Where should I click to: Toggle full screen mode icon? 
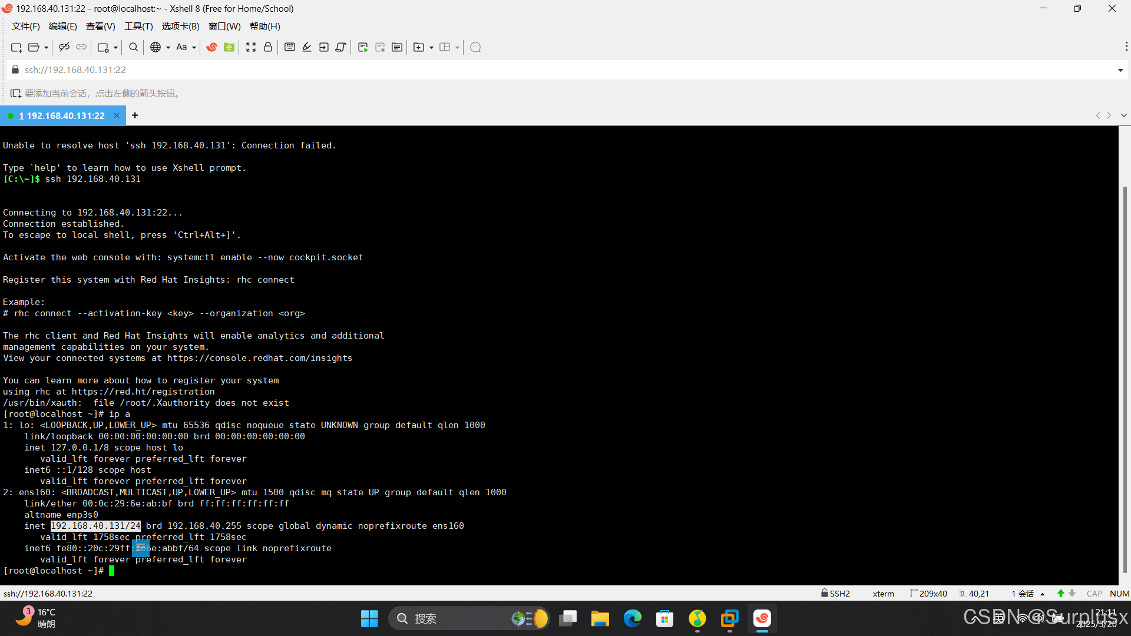point(251,47)
